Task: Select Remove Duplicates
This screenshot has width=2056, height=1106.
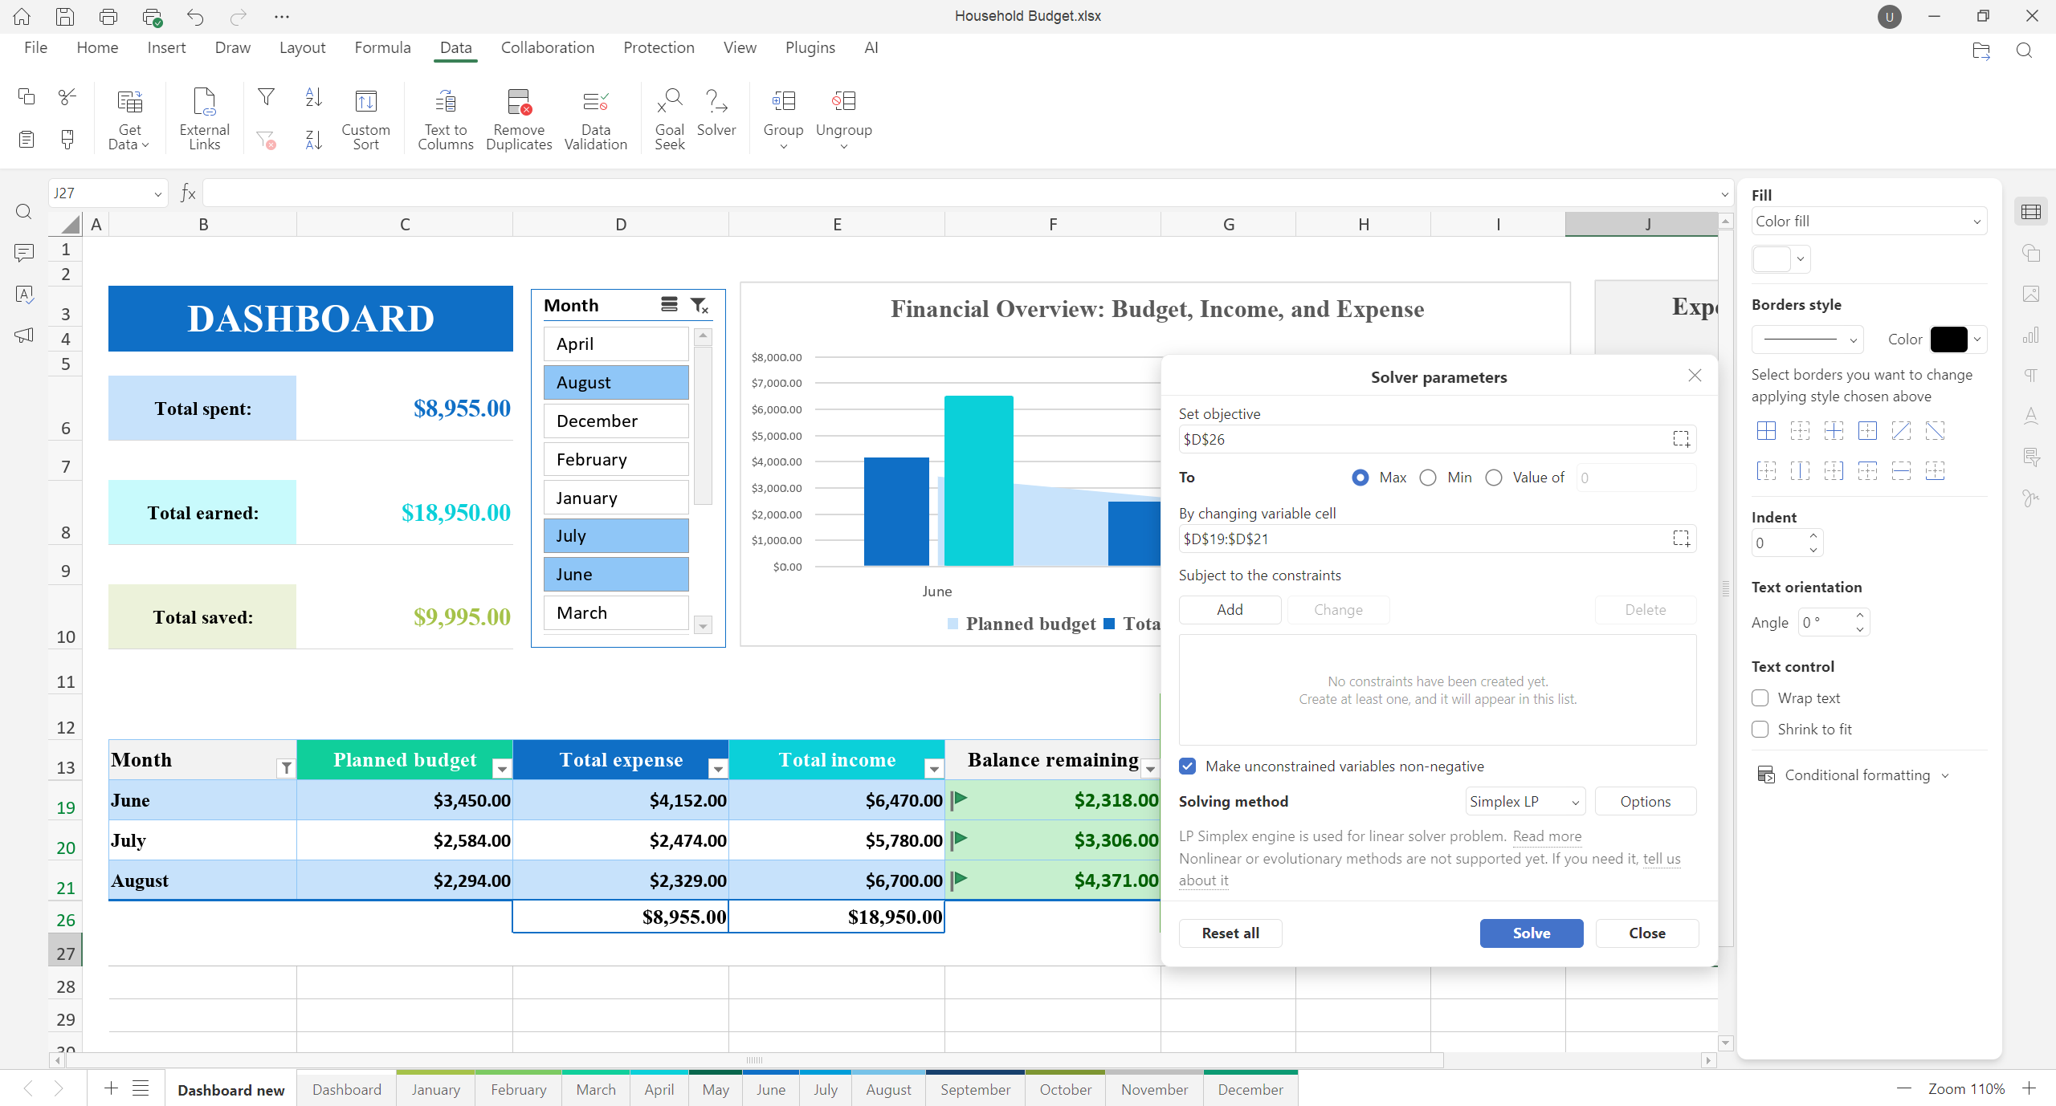Action: pyautogui.click(x=519, y=118)
